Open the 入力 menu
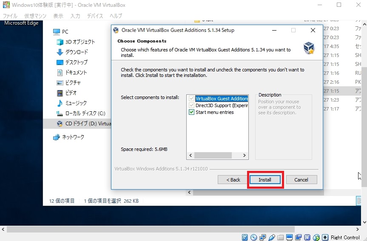Screen dimensions: 367x241 click(x=75, y=16)
